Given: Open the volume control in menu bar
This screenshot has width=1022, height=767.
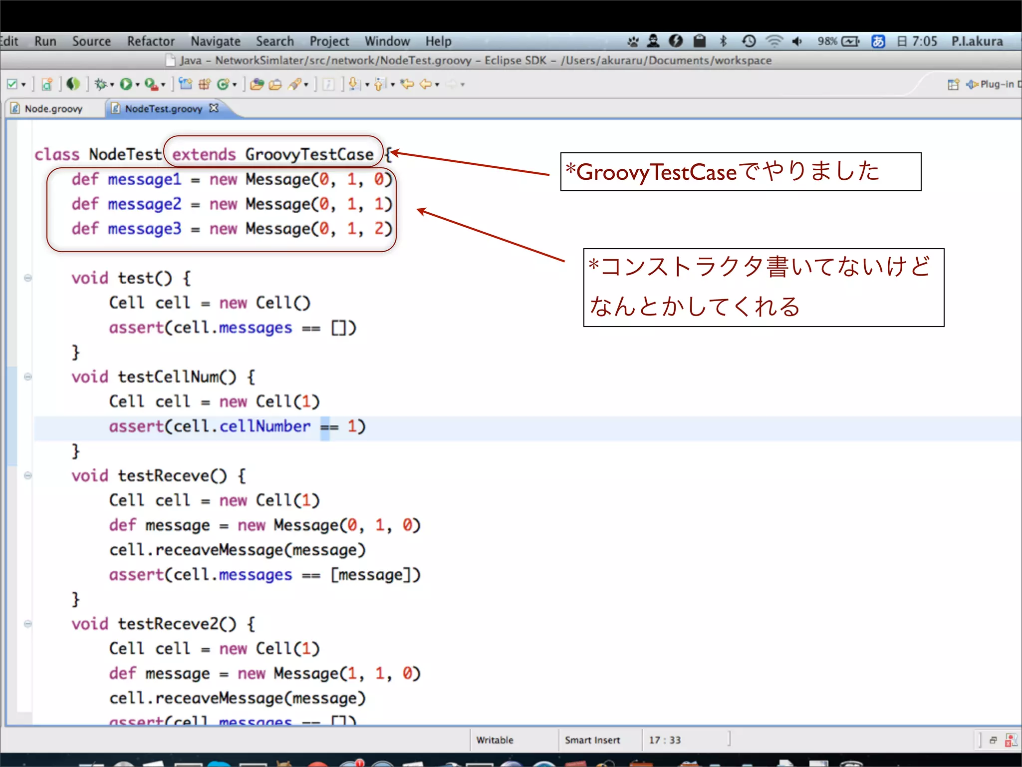Looking at the screenshot, I should coord(797,41).
